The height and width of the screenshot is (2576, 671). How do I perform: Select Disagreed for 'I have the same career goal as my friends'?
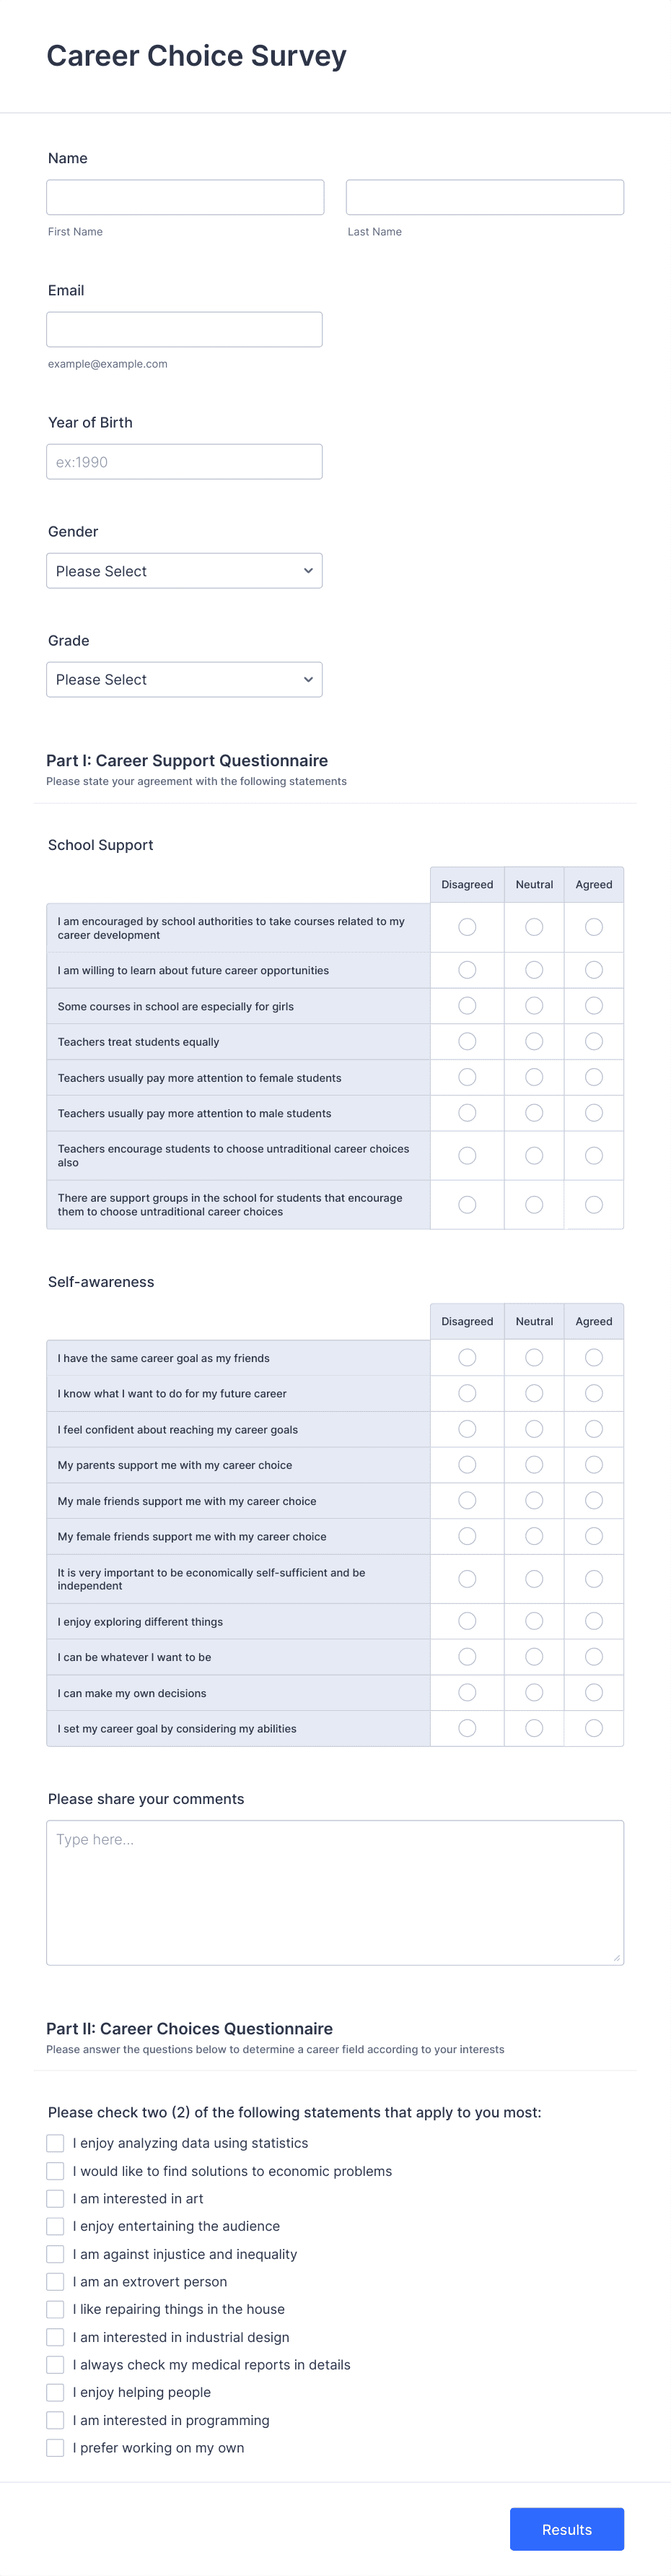pos(466,1357)
